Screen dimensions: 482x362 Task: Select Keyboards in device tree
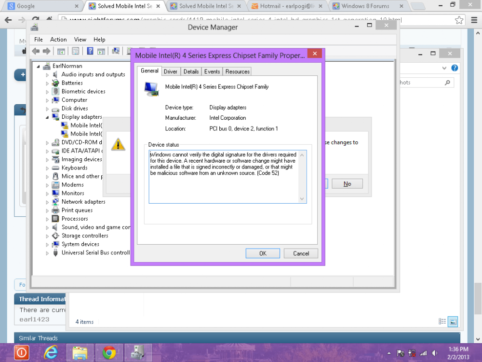tap(74, 168)
